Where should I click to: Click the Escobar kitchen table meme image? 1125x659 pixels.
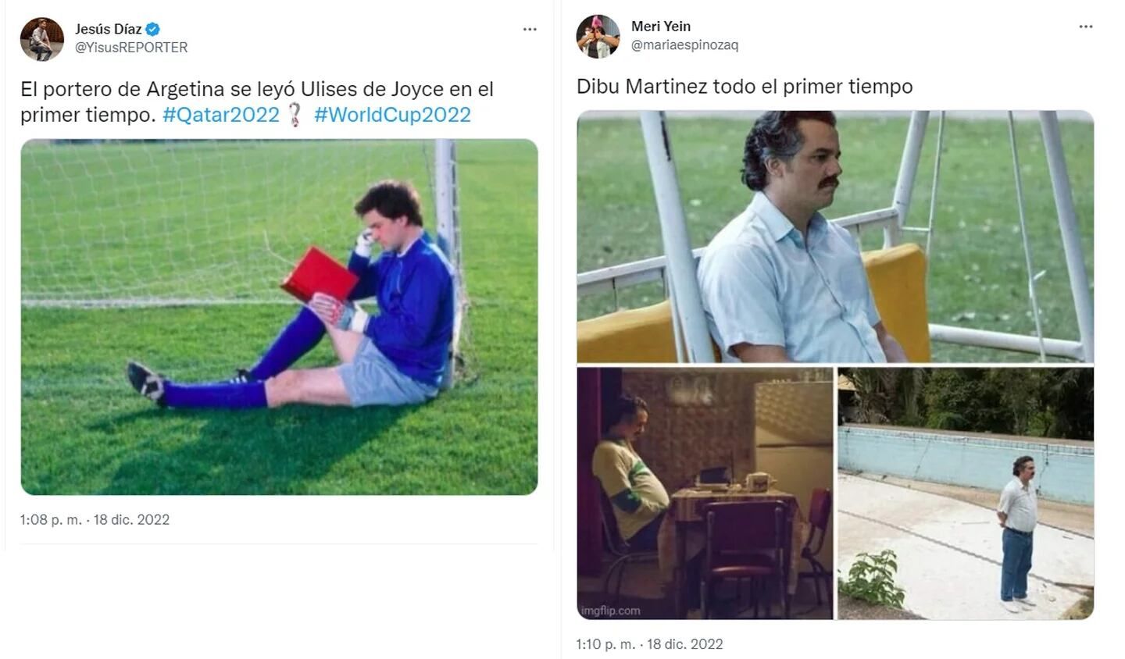tap(703, 492)
